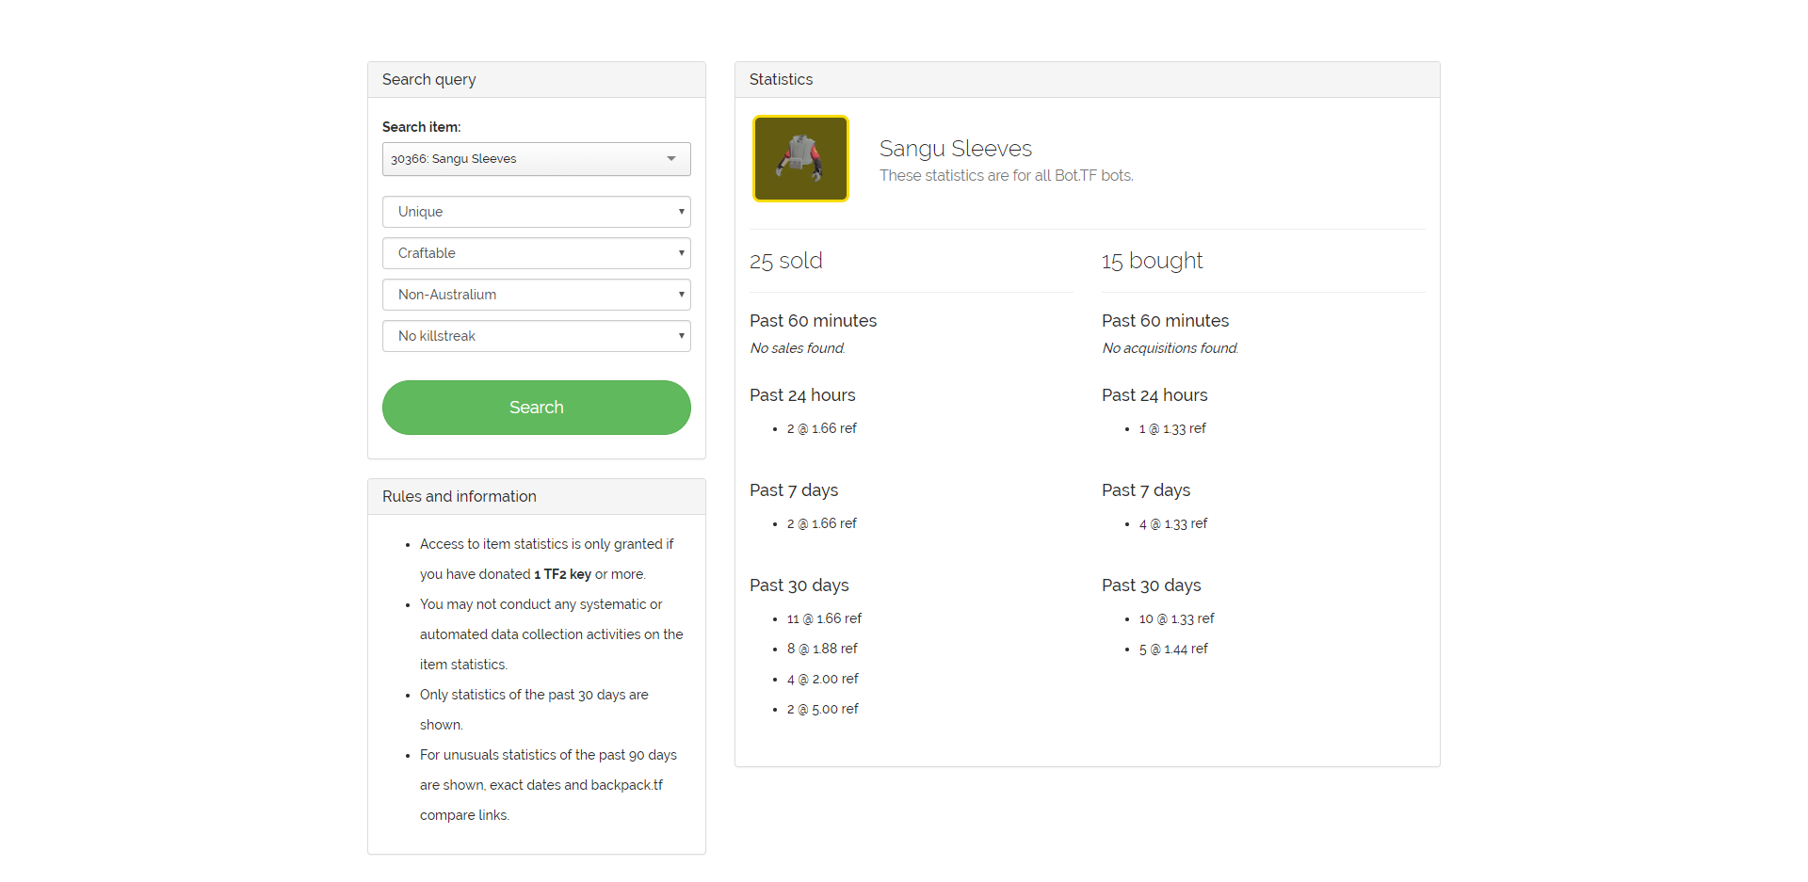The height and width of the screenshot is (882, 1808).
Task: Click 'These statistics are for all Bot.TF bots.'
Action: click(1007, 176)
